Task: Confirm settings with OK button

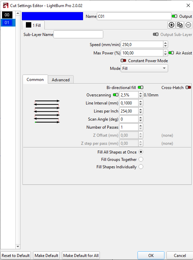Action: pyautogui.click(x=151, y=255)
